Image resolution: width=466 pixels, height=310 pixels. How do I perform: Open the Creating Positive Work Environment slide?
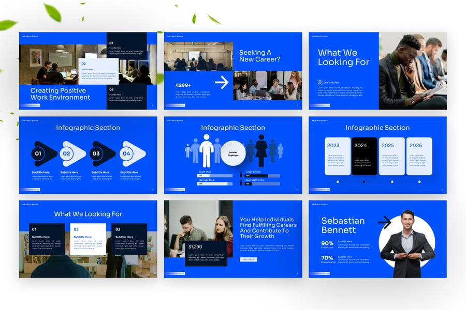[88, 71]
